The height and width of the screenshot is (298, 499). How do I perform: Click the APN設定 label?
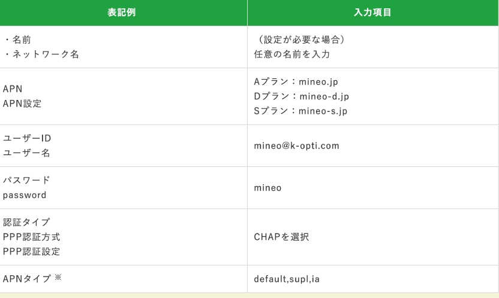point(23,104)
